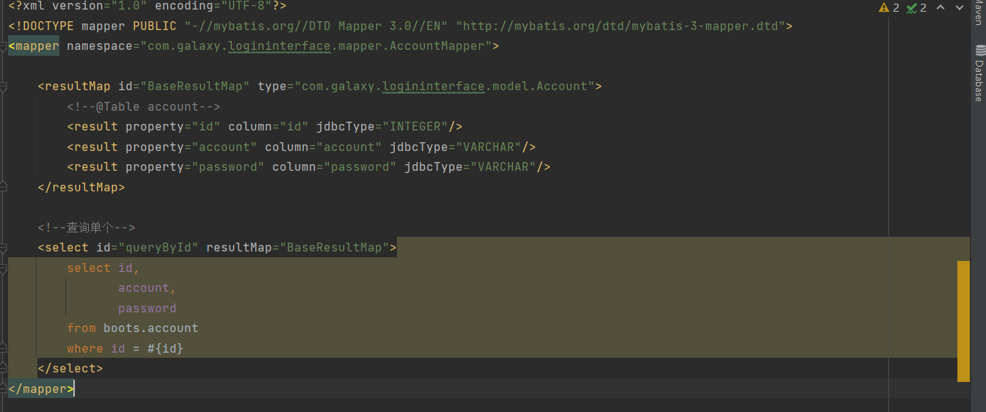Viewport: 986px width, 412px height.
Task: Collapse the mapper element fold marker
Action: click(3, 47)
